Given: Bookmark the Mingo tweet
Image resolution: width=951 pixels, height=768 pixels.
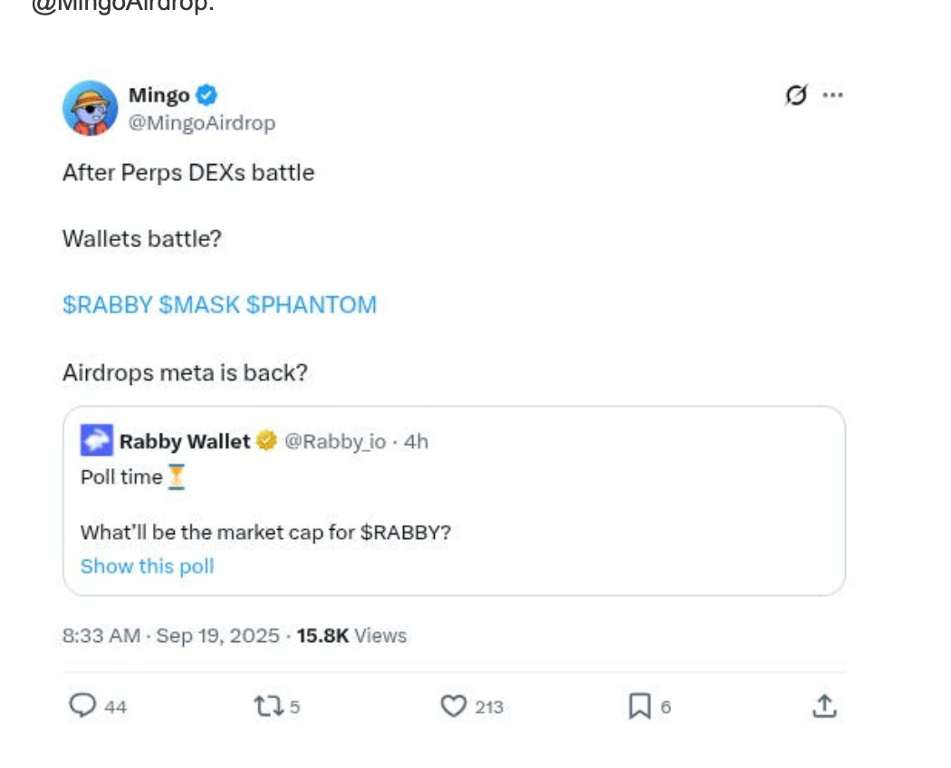Looking at the screenshot, I should 639,706.
